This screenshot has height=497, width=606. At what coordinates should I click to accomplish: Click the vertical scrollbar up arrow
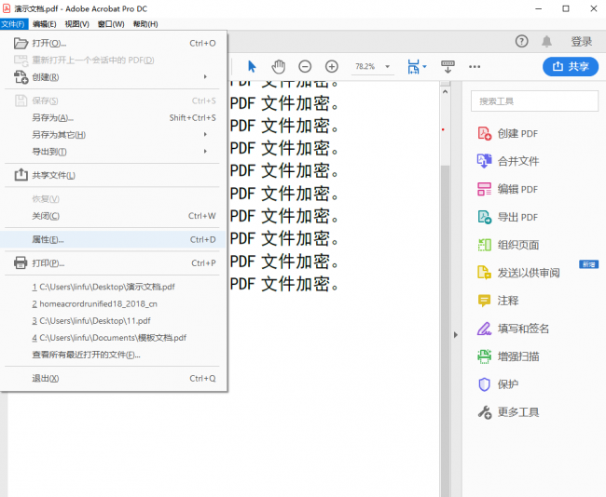(445, 92)
